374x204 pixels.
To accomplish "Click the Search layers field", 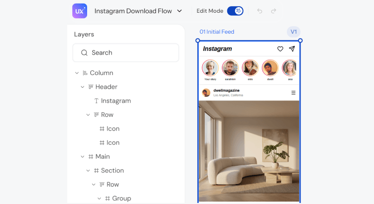I will pos(126,53).
